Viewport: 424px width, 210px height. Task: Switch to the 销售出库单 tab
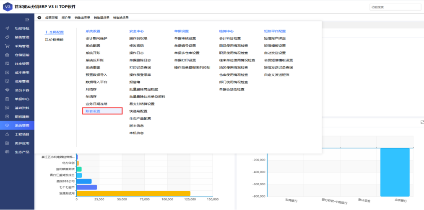click(82, 18)
